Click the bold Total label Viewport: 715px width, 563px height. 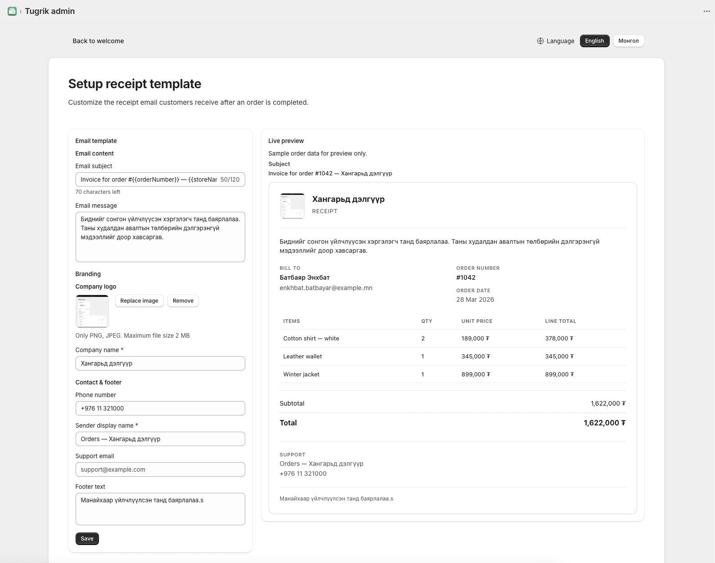coord(288,423)
